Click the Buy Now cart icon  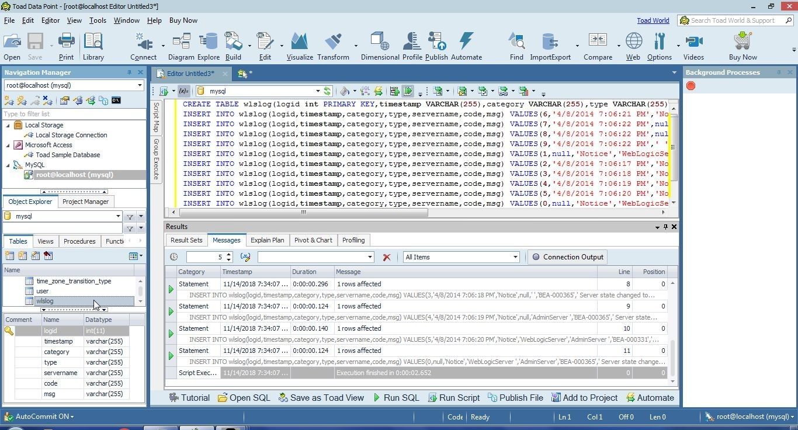743,46
